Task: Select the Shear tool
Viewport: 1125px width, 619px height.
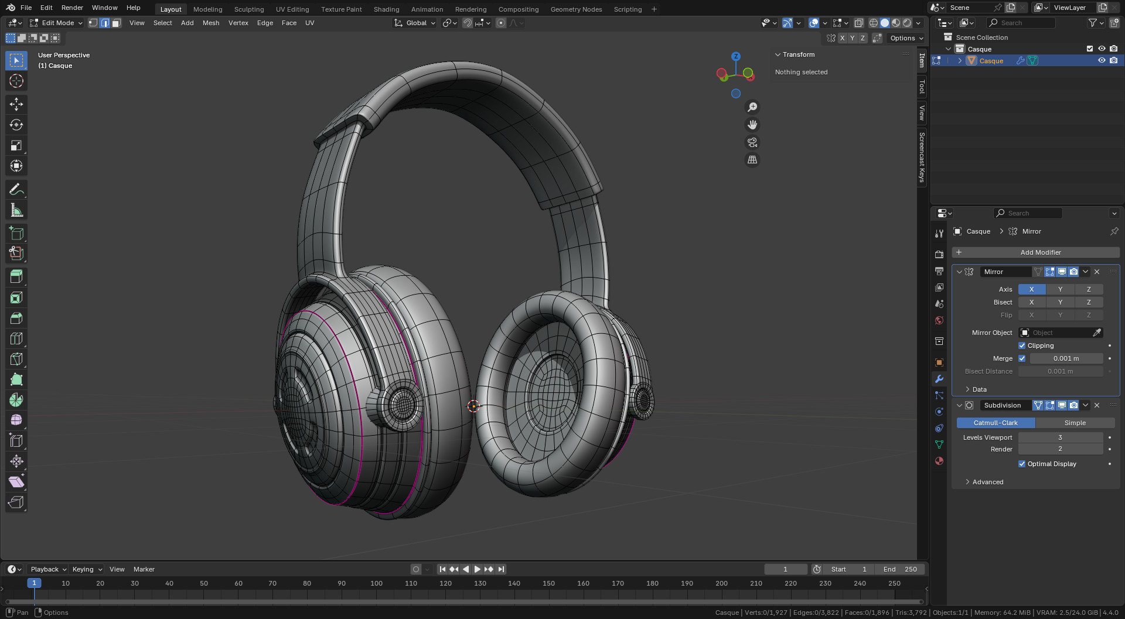Action: (16, 482)
